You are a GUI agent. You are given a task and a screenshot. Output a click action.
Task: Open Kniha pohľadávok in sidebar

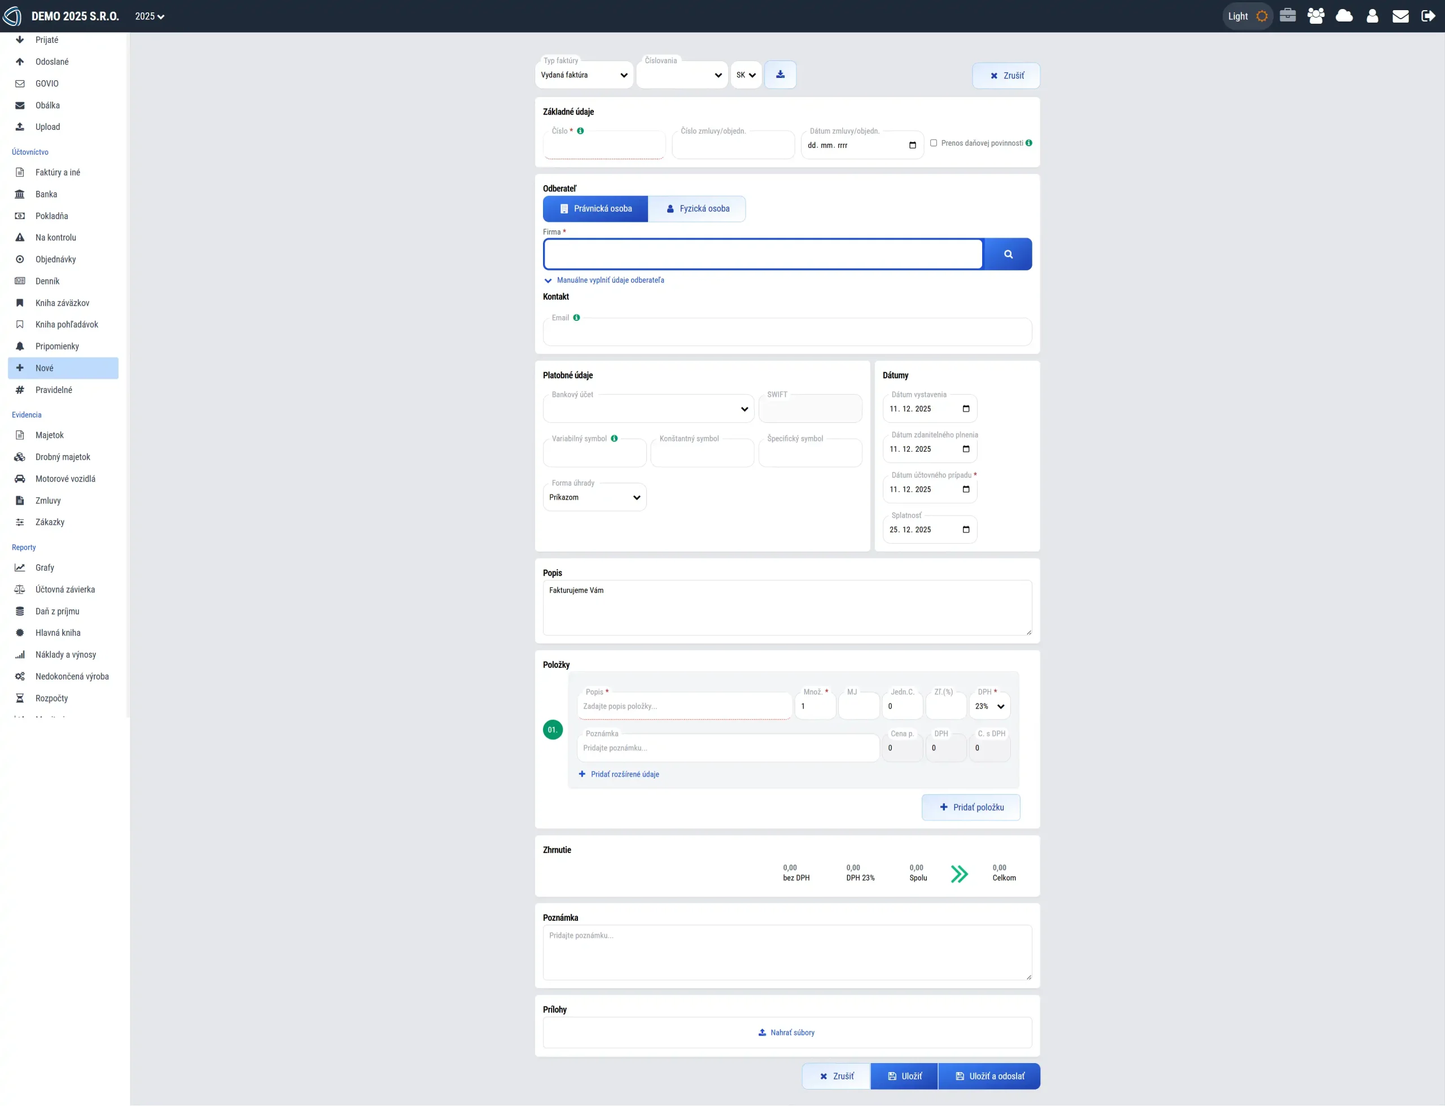click(x=67, y=325)
